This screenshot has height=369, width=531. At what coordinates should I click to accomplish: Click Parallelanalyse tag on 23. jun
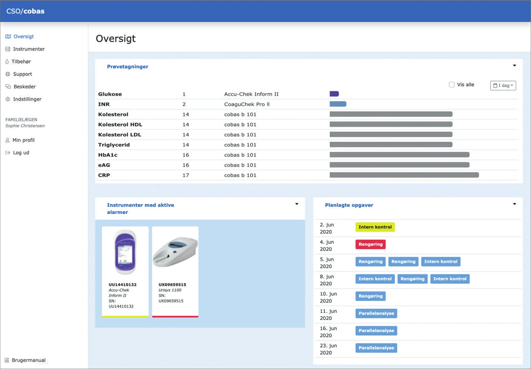(x=376, y=348)
